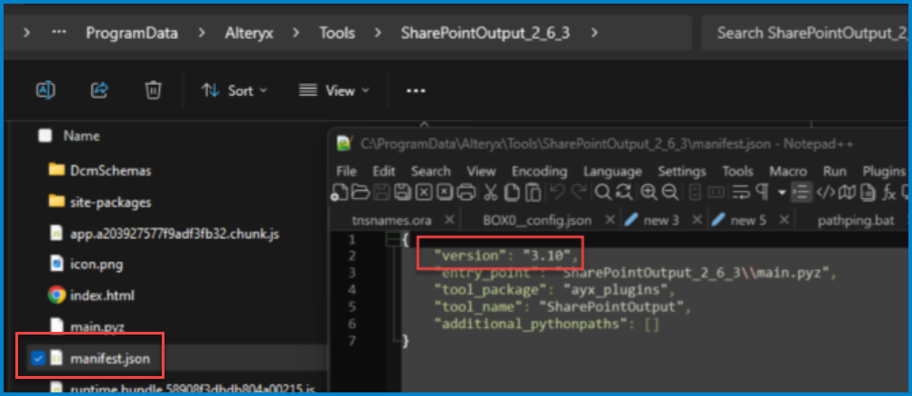Click the Cut scissors icon
Viewport: 912px width, 396px height.
pyautogui.click(x=490, y=193)
